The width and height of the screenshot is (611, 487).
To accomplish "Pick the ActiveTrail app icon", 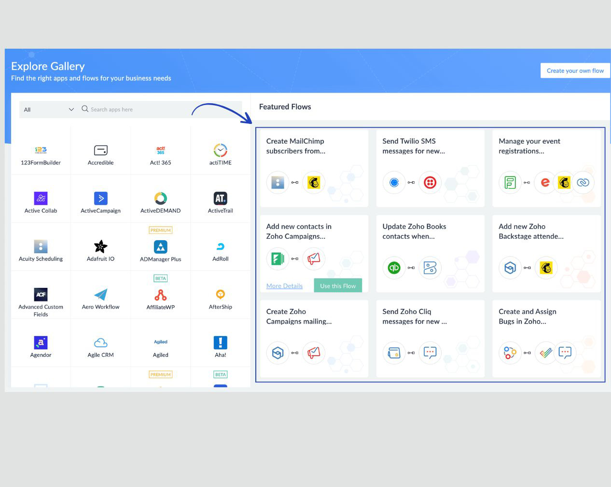I will coord(220,198).
